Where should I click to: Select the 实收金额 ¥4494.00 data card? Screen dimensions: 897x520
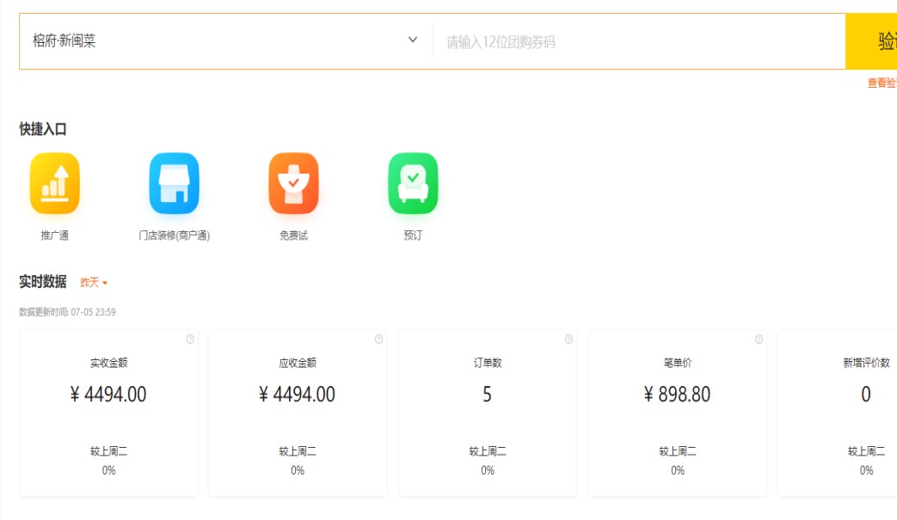click(108, 413)
